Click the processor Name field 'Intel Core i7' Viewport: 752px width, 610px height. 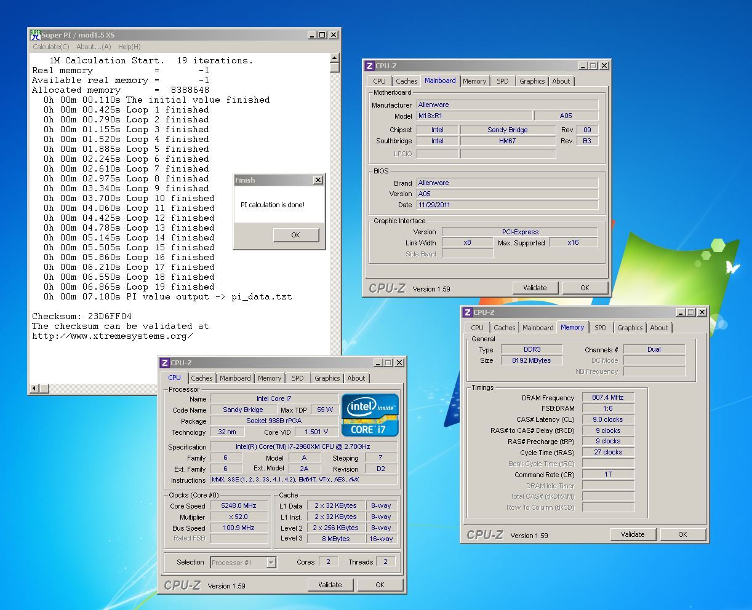pyautogui.click(x=274, y=398)
